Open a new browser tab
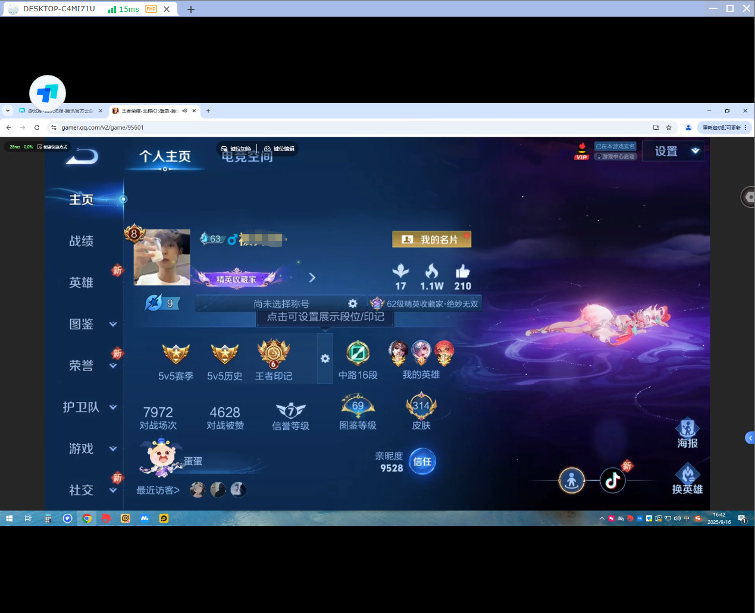The width and height of the screenshot is (755, 613). coord(208,111)
